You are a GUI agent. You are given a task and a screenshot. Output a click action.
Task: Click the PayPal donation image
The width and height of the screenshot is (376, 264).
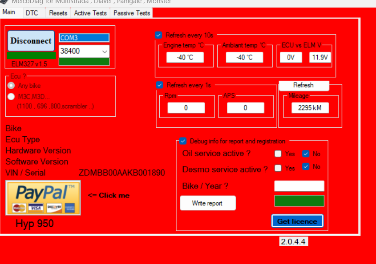43,198
